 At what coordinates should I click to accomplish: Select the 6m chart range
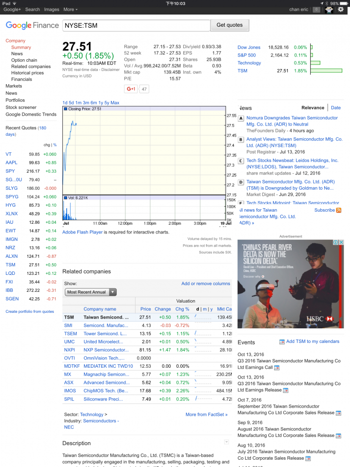94,103
